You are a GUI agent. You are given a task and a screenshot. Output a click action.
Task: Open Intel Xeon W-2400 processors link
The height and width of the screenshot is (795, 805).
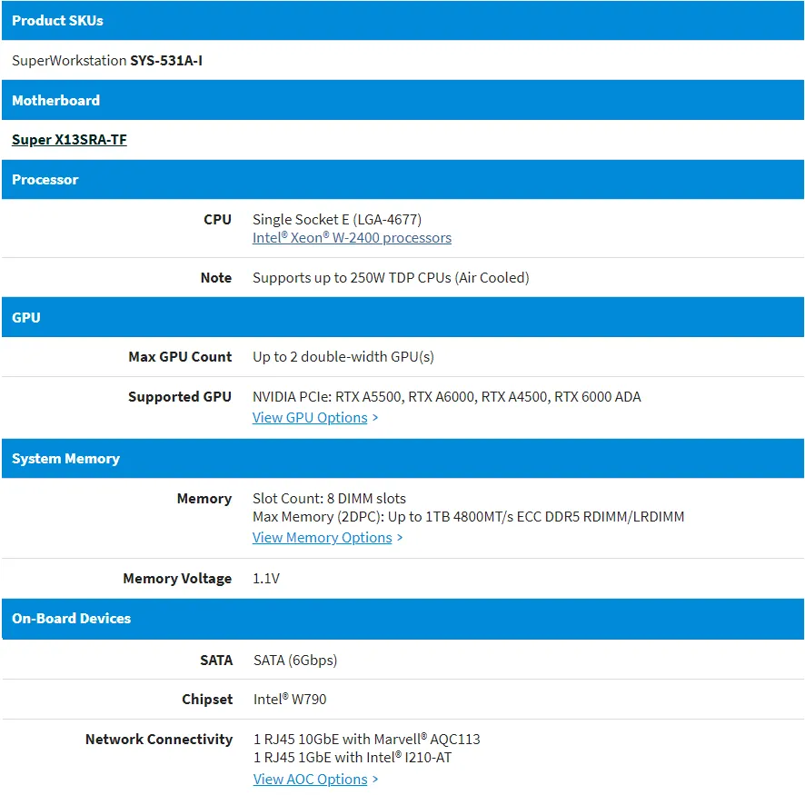pyautogui.click(x=352, y=238)
